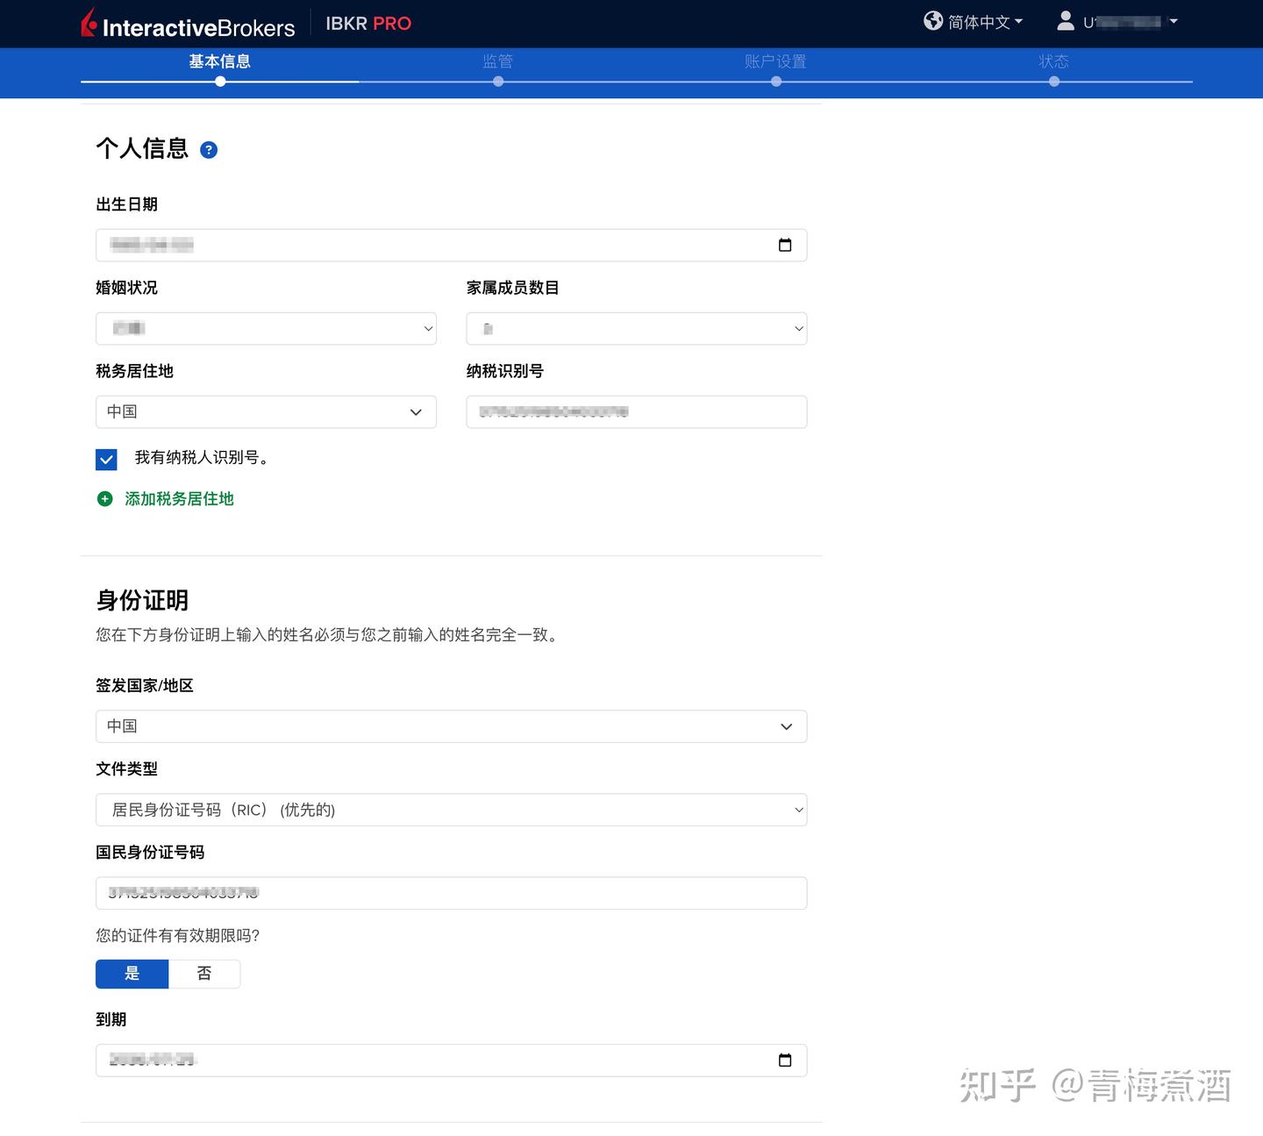
Task: Open the date picker for 出生日期
Action: (x=785, y=246)
